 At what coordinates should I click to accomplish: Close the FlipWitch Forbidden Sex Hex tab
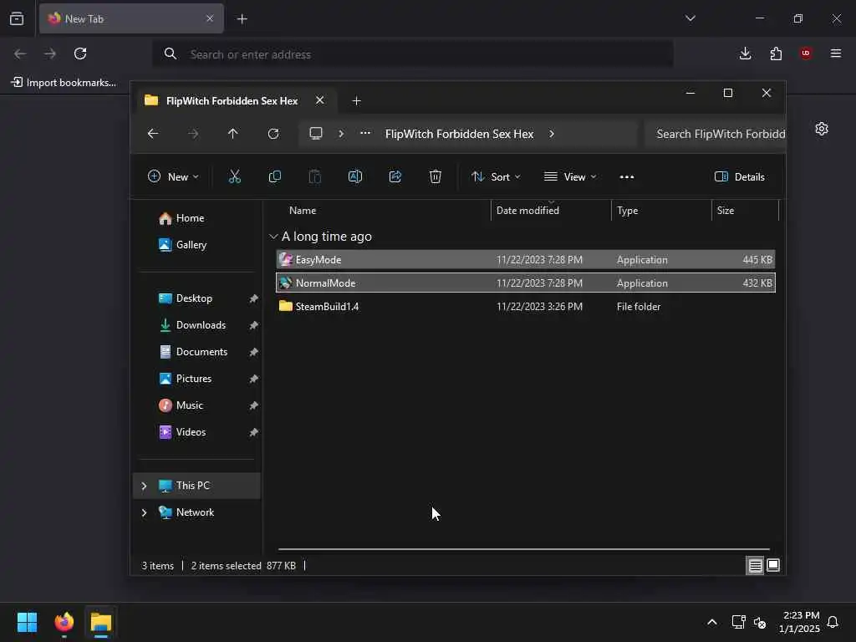[x=320, y=100]
